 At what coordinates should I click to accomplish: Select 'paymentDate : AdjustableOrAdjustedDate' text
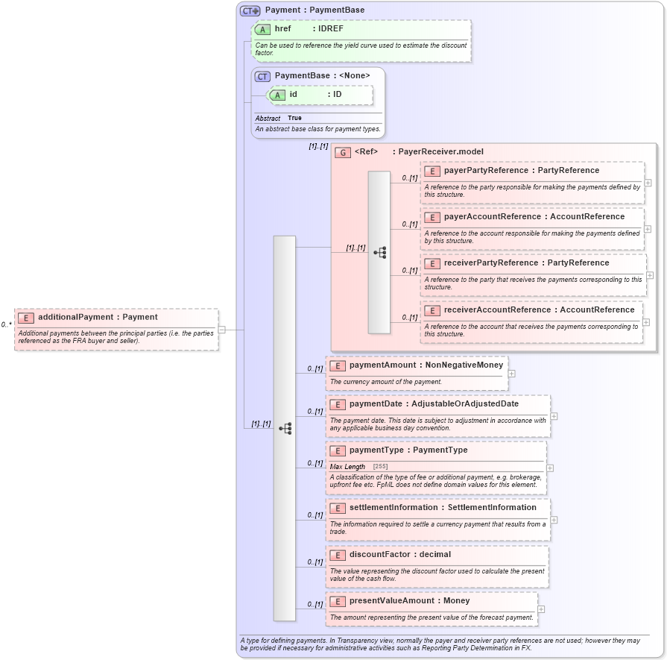tap(434, 403)
